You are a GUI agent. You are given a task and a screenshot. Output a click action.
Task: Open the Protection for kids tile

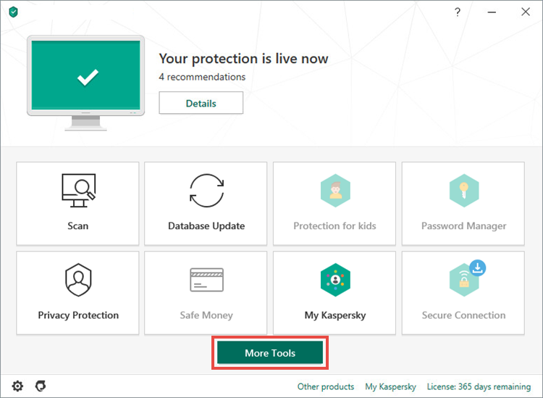tap(334, 204)
